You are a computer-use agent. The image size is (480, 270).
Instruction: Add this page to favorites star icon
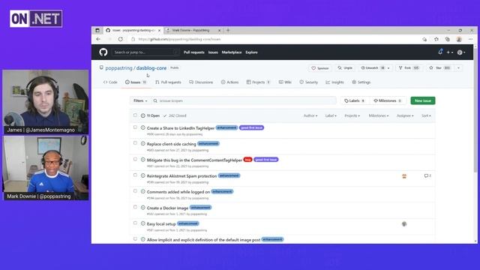coord(436,39)
